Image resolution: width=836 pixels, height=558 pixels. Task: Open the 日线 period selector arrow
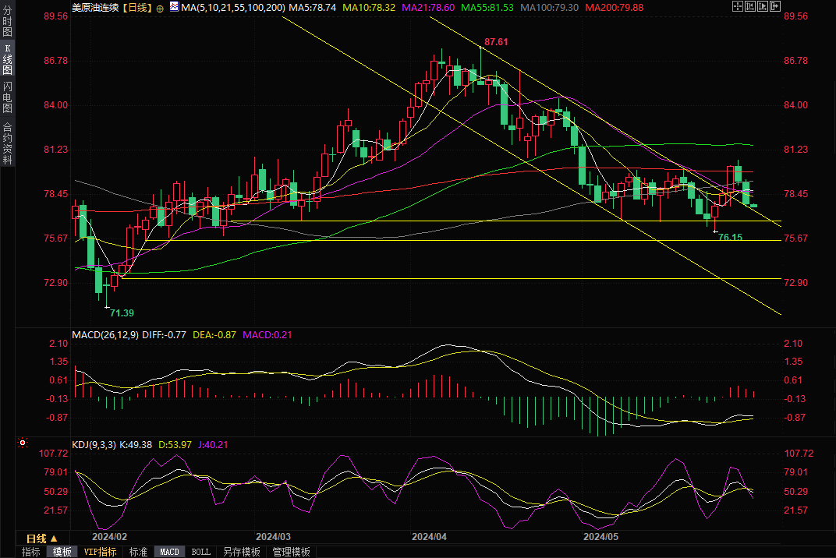pyautogui.click(x=54, y=539)
